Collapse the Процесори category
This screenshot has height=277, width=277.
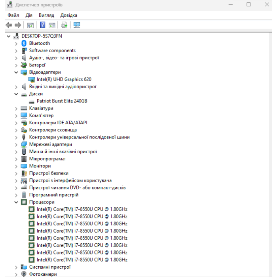tap(16, 202)
